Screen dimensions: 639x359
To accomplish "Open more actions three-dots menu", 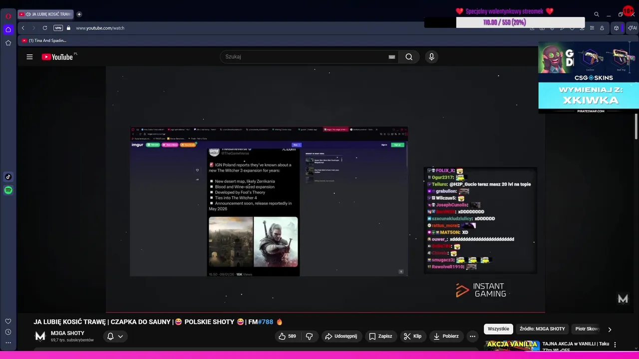I will click(472, 336).
